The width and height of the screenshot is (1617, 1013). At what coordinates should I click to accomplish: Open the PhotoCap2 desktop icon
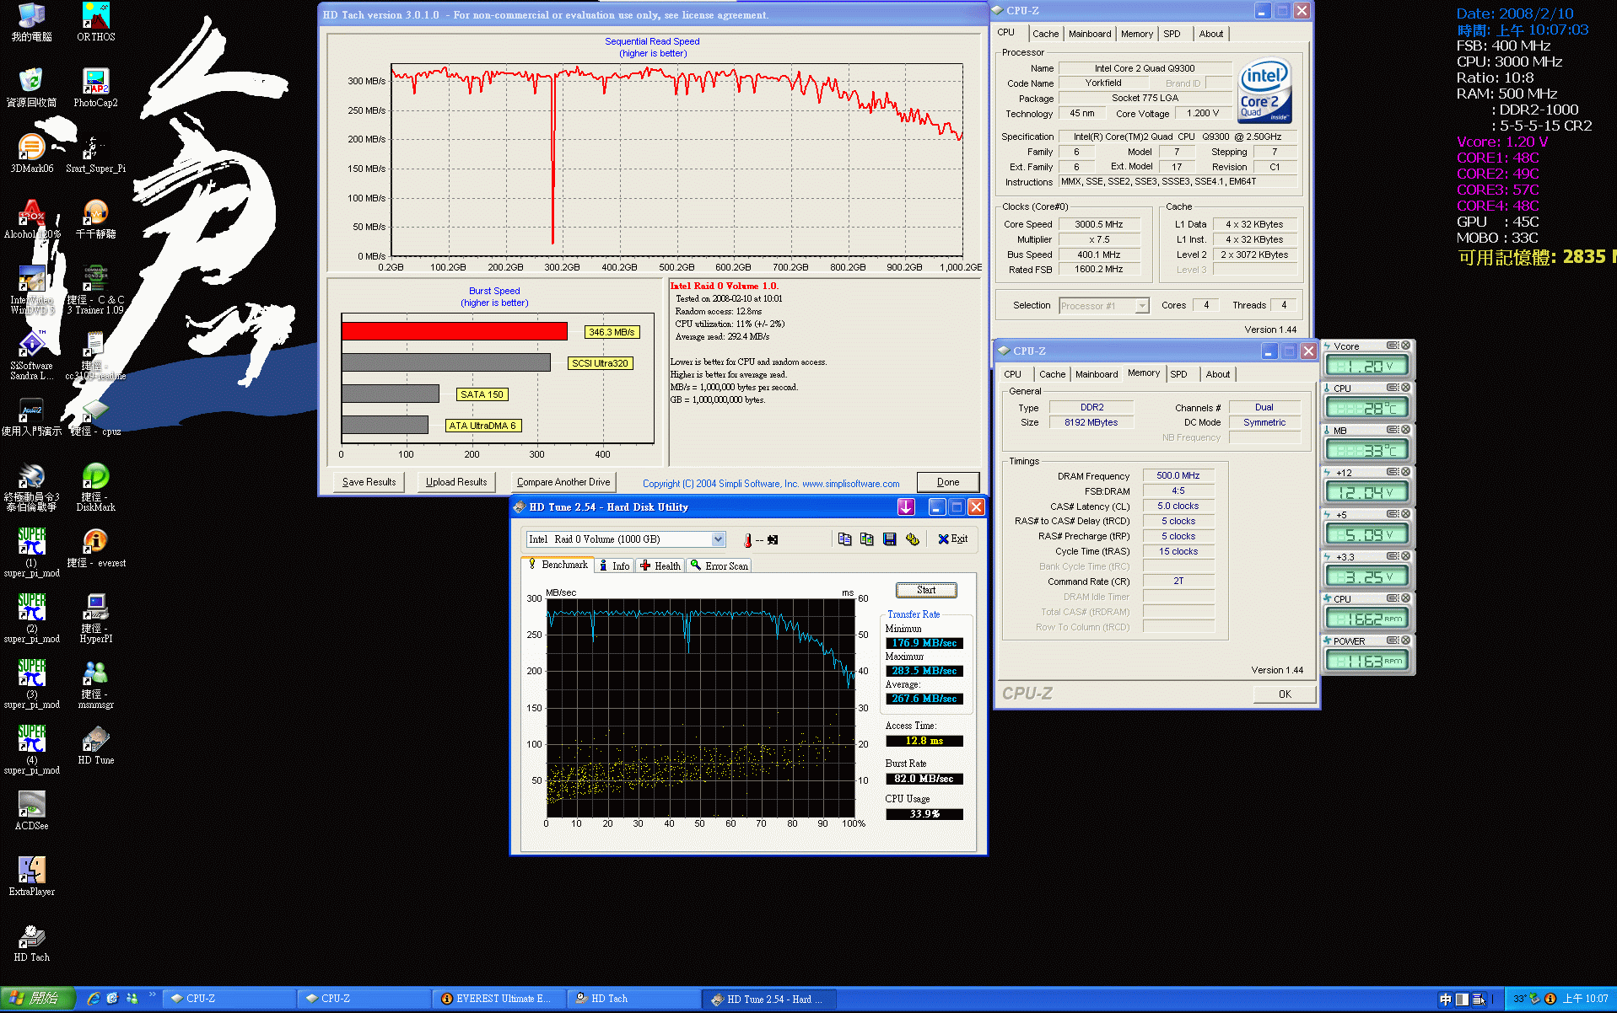[x=95, y=88]
